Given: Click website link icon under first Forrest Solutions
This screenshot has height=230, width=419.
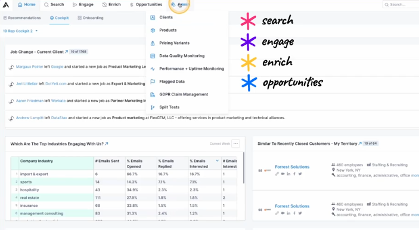Looking at the screenshot, I should [277, 174].
